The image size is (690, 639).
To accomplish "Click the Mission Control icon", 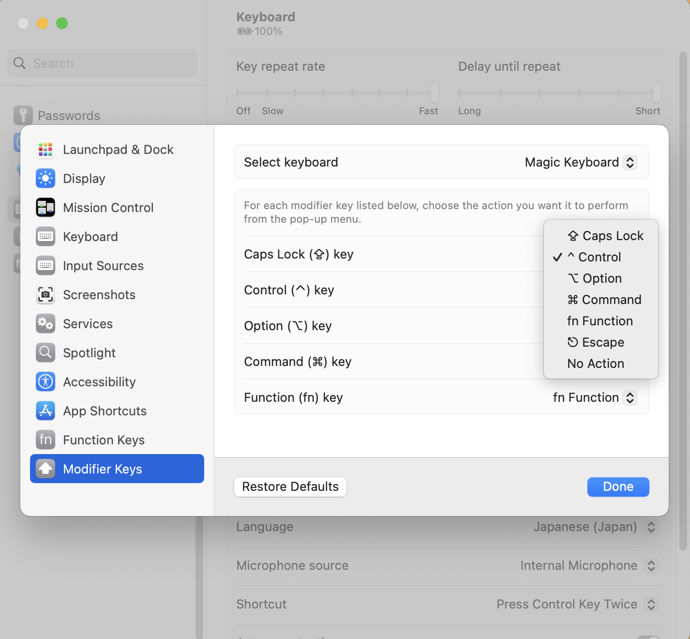I will (45, 208).
